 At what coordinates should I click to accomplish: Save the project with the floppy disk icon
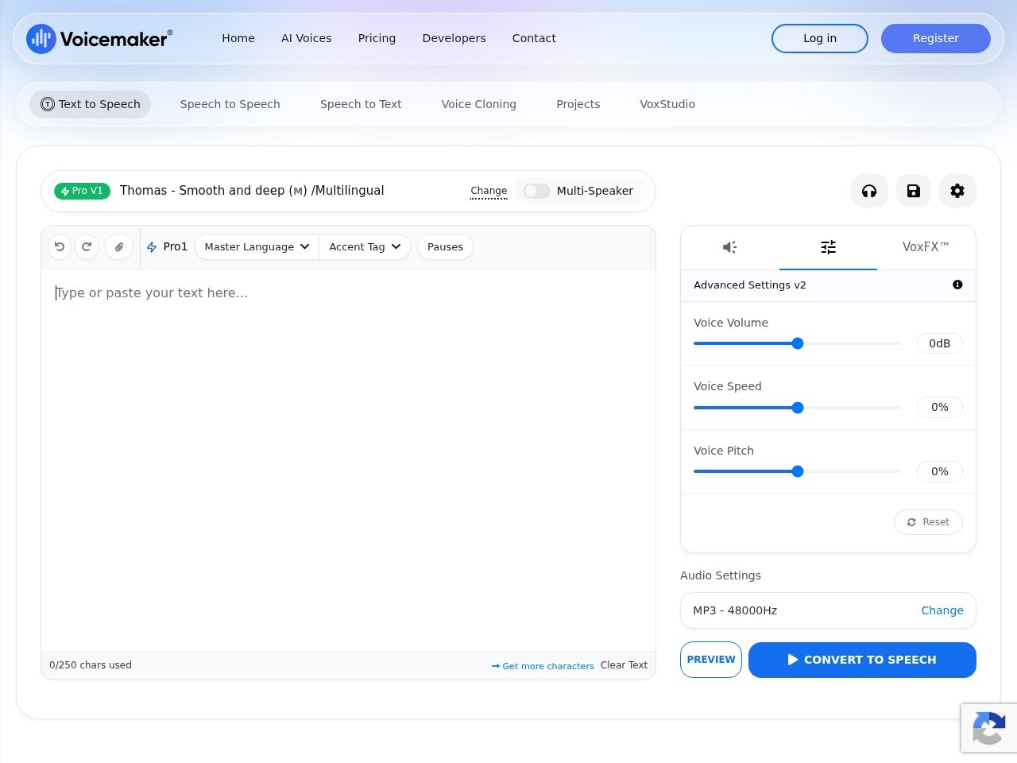click(914, 191)
